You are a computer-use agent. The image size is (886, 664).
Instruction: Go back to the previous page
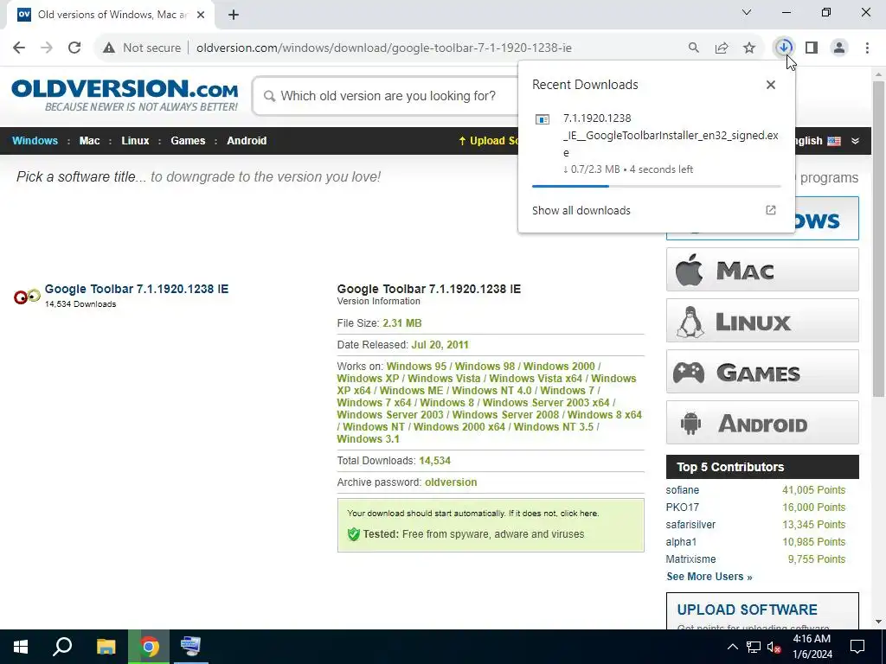pos(19,48)
